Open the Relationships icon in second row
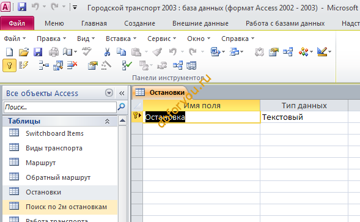 point(178,65)
